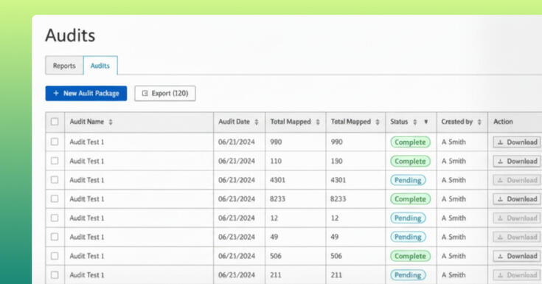
Task: Toggle the select-all checkbox in table header
Action: coord(55,122)
